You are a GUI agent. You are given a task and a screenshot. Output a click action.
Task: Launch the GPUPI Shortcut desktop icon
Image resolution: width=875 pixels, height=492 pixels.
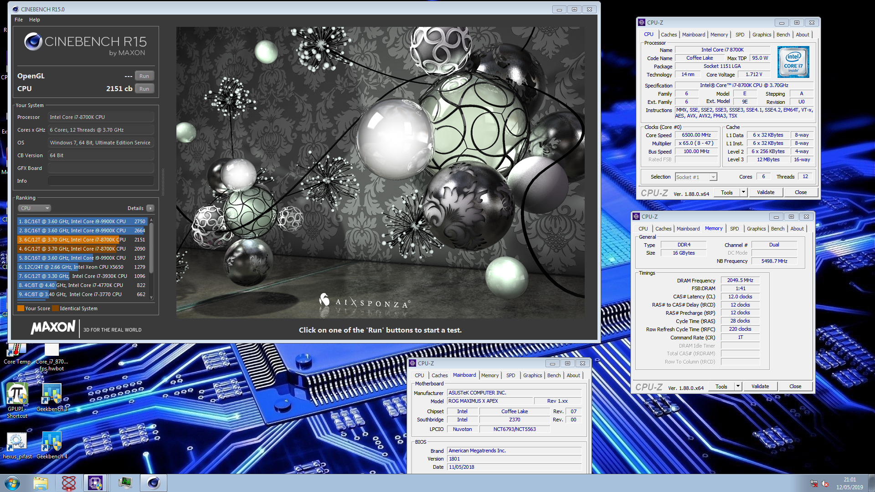click(x=17, y=400)
